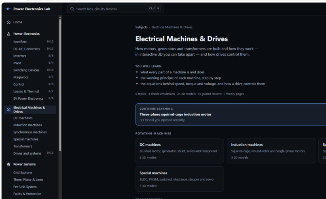Select Electrical Machines & Drives in sidebar
326x199 pixels.
(30, 109)
